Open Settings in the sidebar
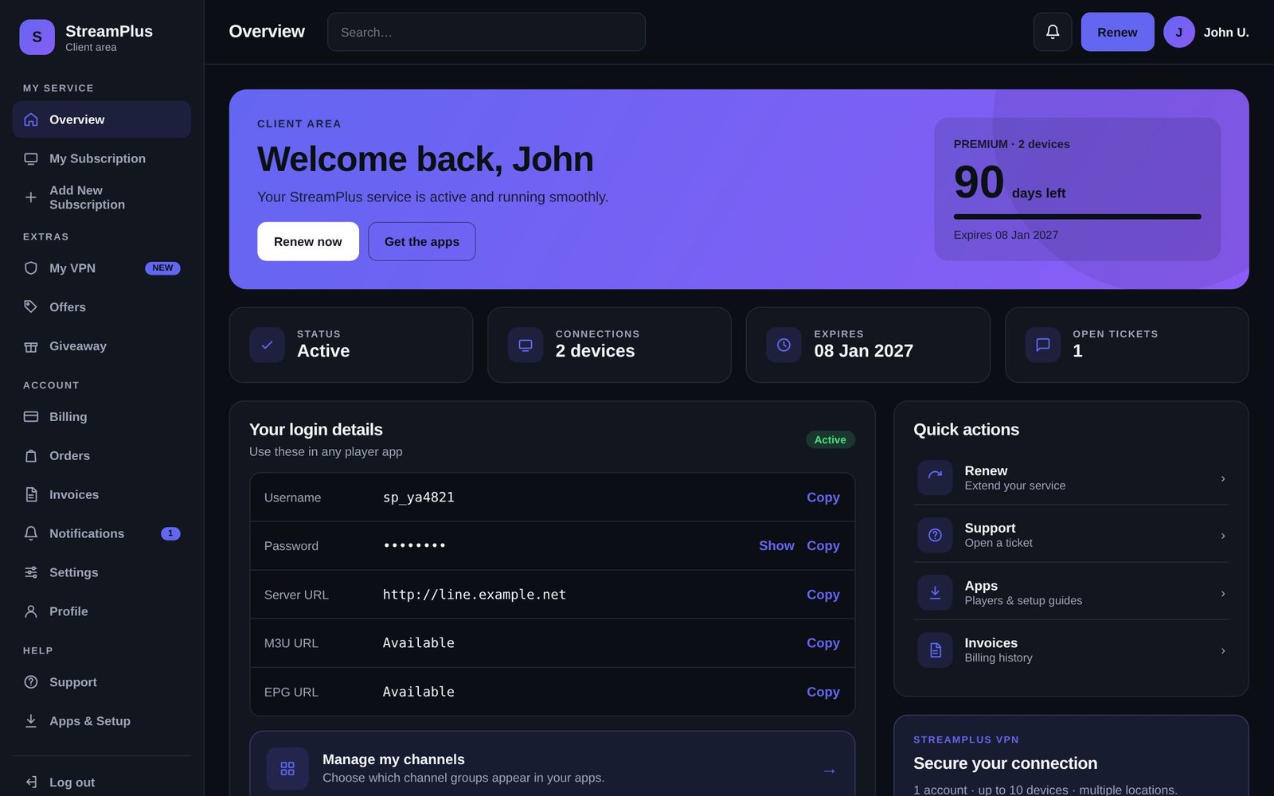This screenshot has width=1274, height=796. pyautogui.click(x=101, y=572)
